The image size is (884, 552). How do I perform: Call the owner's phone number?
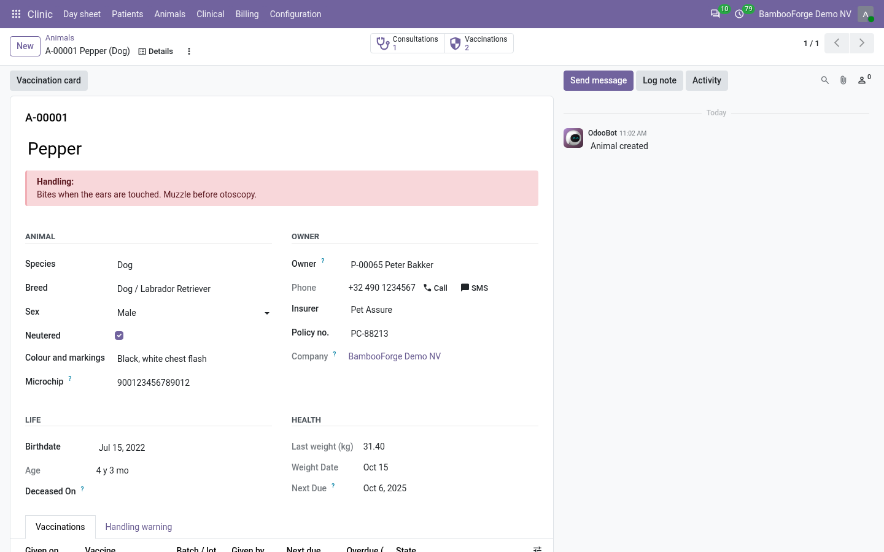point(435,288)
